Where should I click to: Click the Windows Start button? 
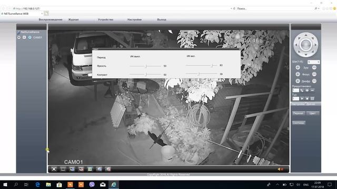[5, 184]
